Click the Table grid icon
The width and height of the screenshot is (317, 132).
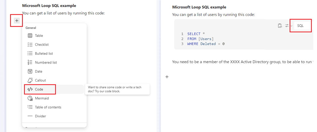[30, 35]
